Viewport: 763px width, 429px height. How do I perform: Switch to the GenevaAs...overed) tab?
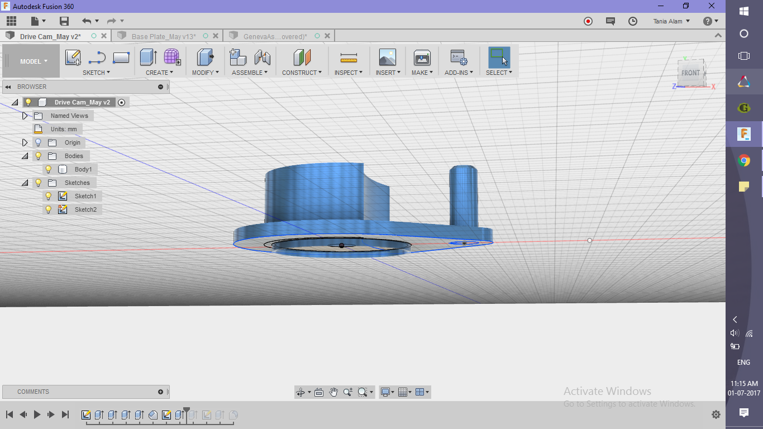point(275,36)
